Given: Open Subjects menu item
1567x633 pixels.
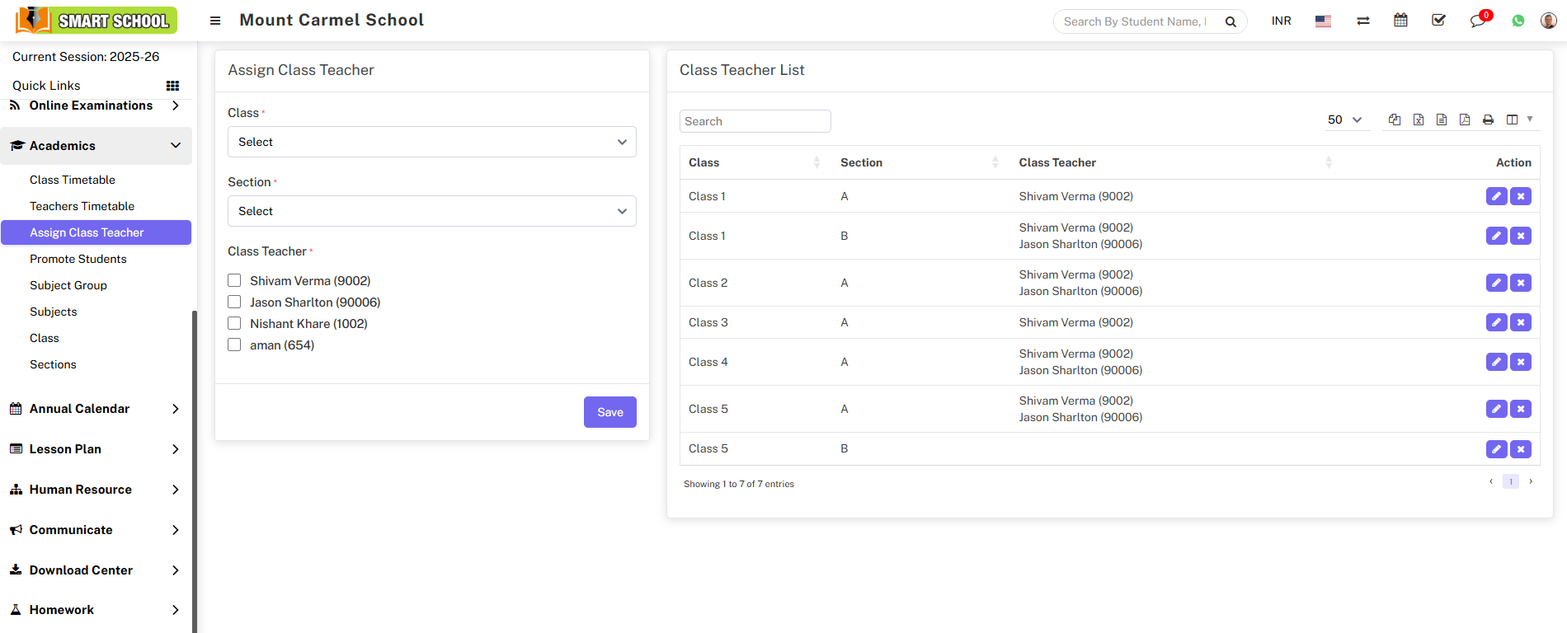Looking at the screenshot, I should (54, 312).
